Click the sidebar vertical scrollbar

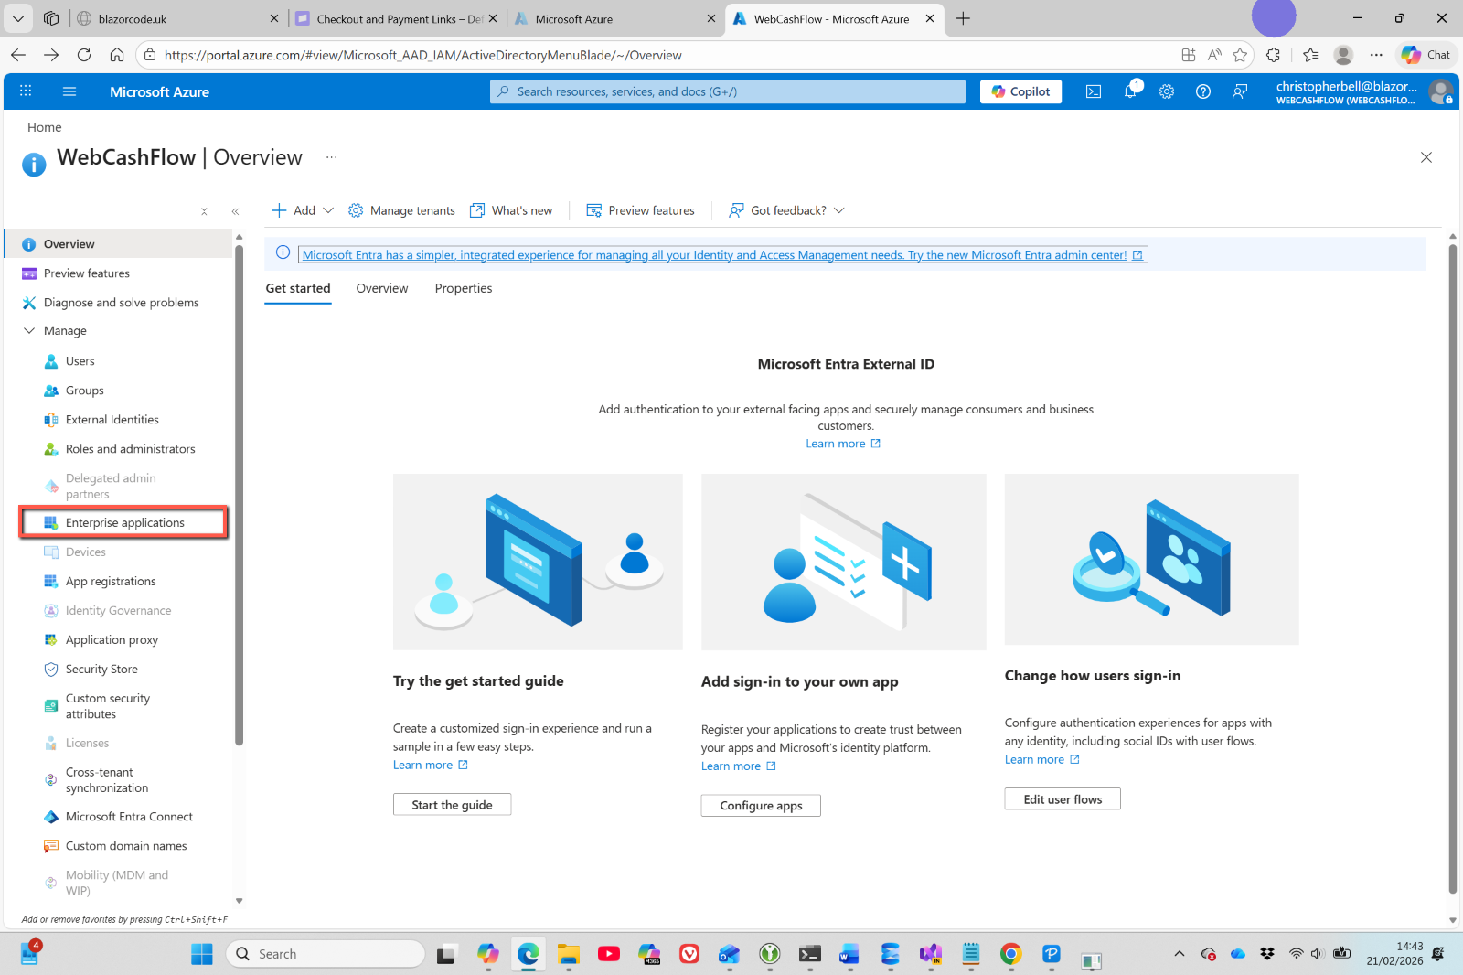(x=239, y=494)
